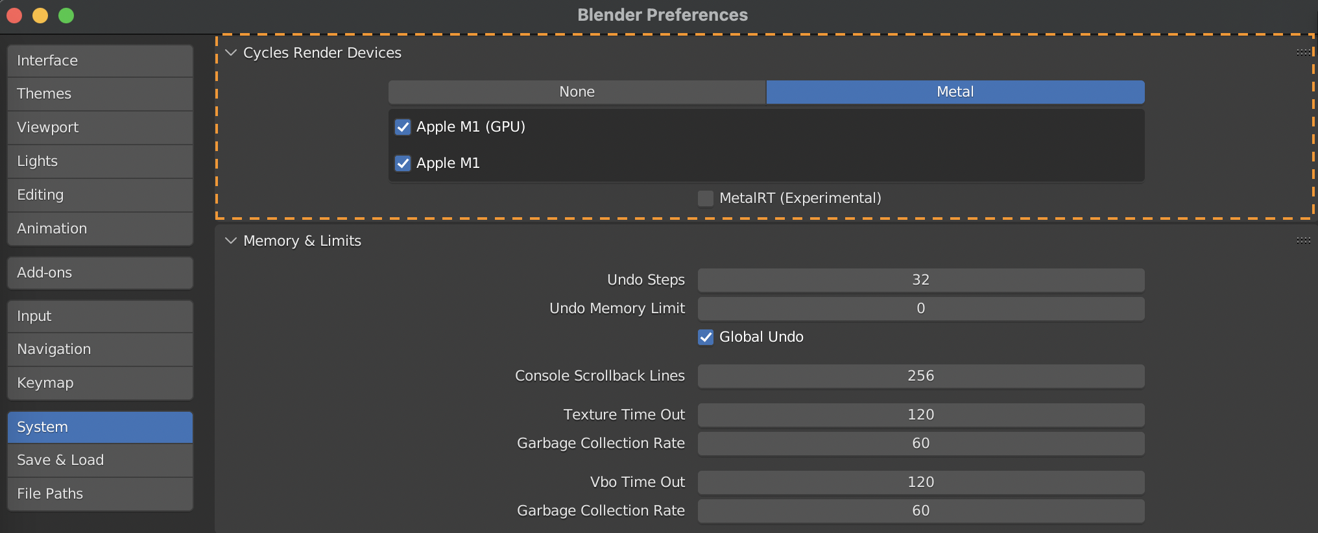Disable the Apple M1 (GPU) device checkbox

click(403, 127)
